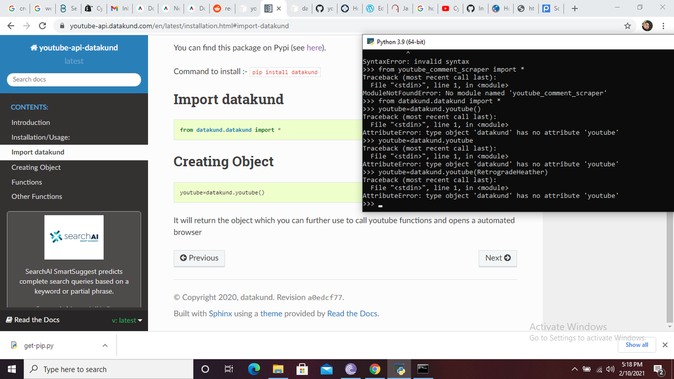Image resolution: width=674 pixels, height=379 pixels.
Task: Switch to Python from taskbar
Action: click(399, 369)
